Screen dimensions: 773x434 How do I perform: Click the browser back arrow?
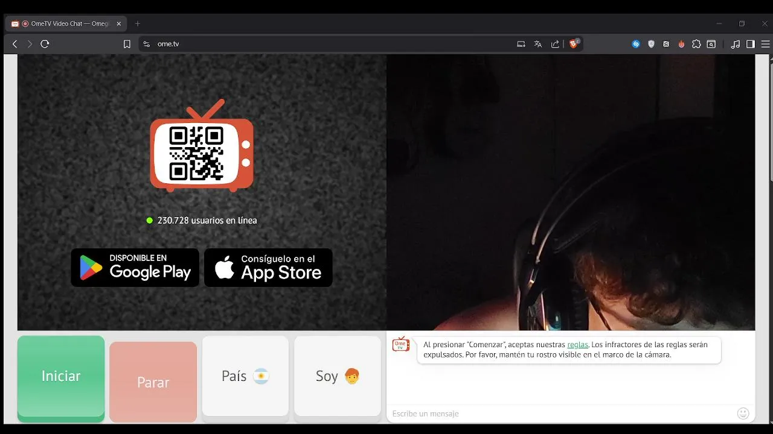tap(15, 44)
